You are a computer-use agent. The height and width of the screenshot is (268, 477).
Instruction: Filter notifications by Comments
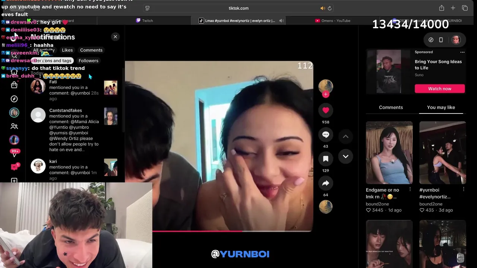pyautogui.click(x=91, y=50)
